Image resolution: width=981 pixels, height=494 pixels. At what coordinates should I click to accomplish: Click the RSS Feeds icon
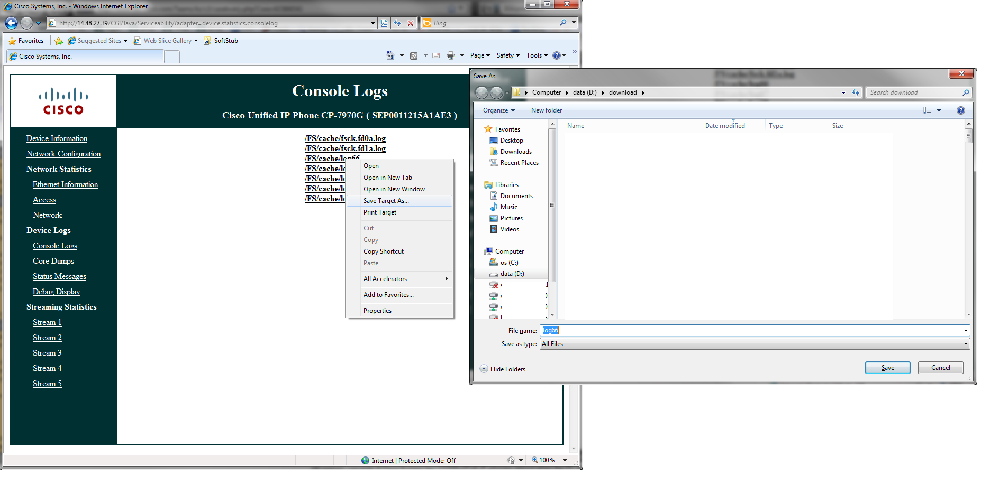(x=414, y=55)
